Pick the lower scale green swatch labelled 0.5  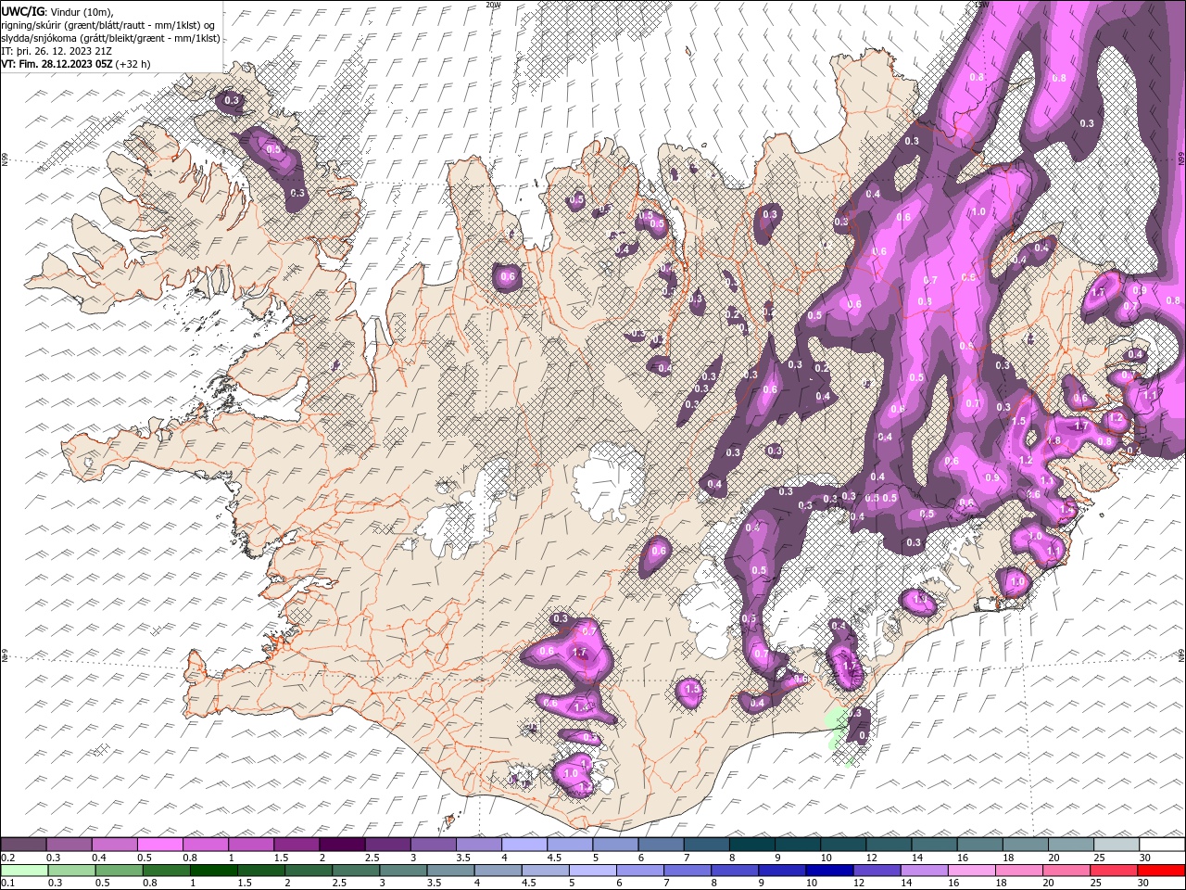tap(119, 871)
